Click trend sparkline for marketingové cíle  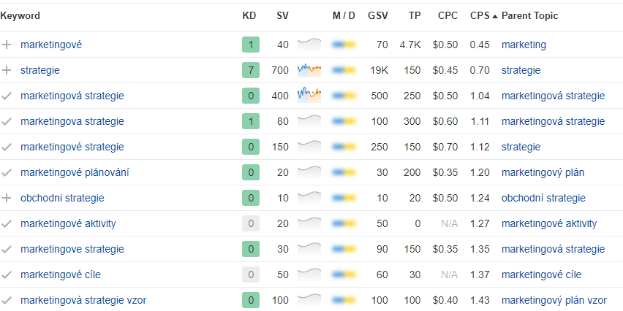click(x=309, y=274)
